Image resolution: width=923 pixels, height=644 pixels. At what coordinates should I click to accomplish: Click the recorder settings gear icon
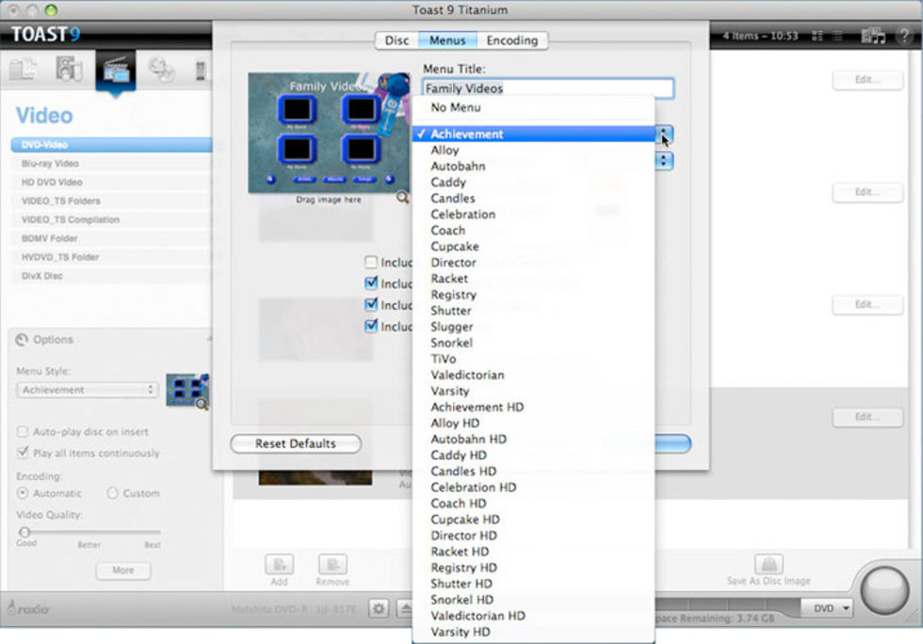click(379, 608)
